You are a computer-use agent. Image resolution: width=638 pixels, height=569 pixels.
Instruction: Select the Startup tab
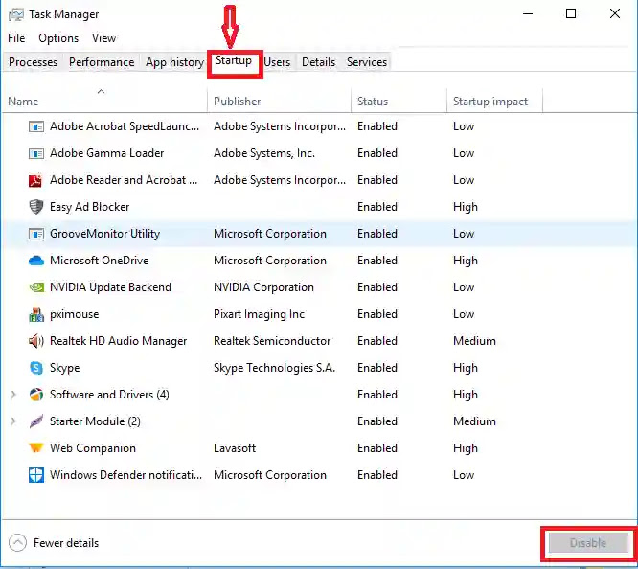pos(234,61)
